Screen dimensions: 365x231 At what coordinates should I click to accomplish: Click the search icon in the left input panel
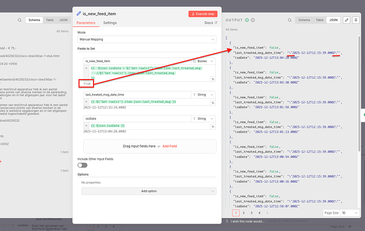click(x=20, y=20)
